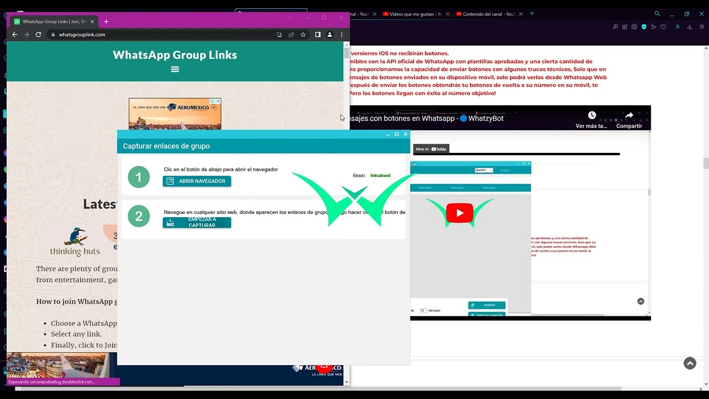Screen dimensions: 709x399
Task: Click 'How to join WhatsApp' heading text
Action: 77,301
